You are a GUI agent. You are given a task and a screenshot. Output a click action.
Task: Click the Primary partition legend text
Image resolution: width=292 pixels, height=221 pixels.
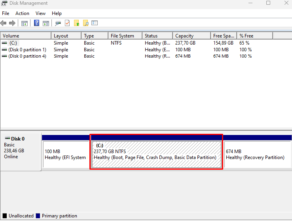click(59, 216)
